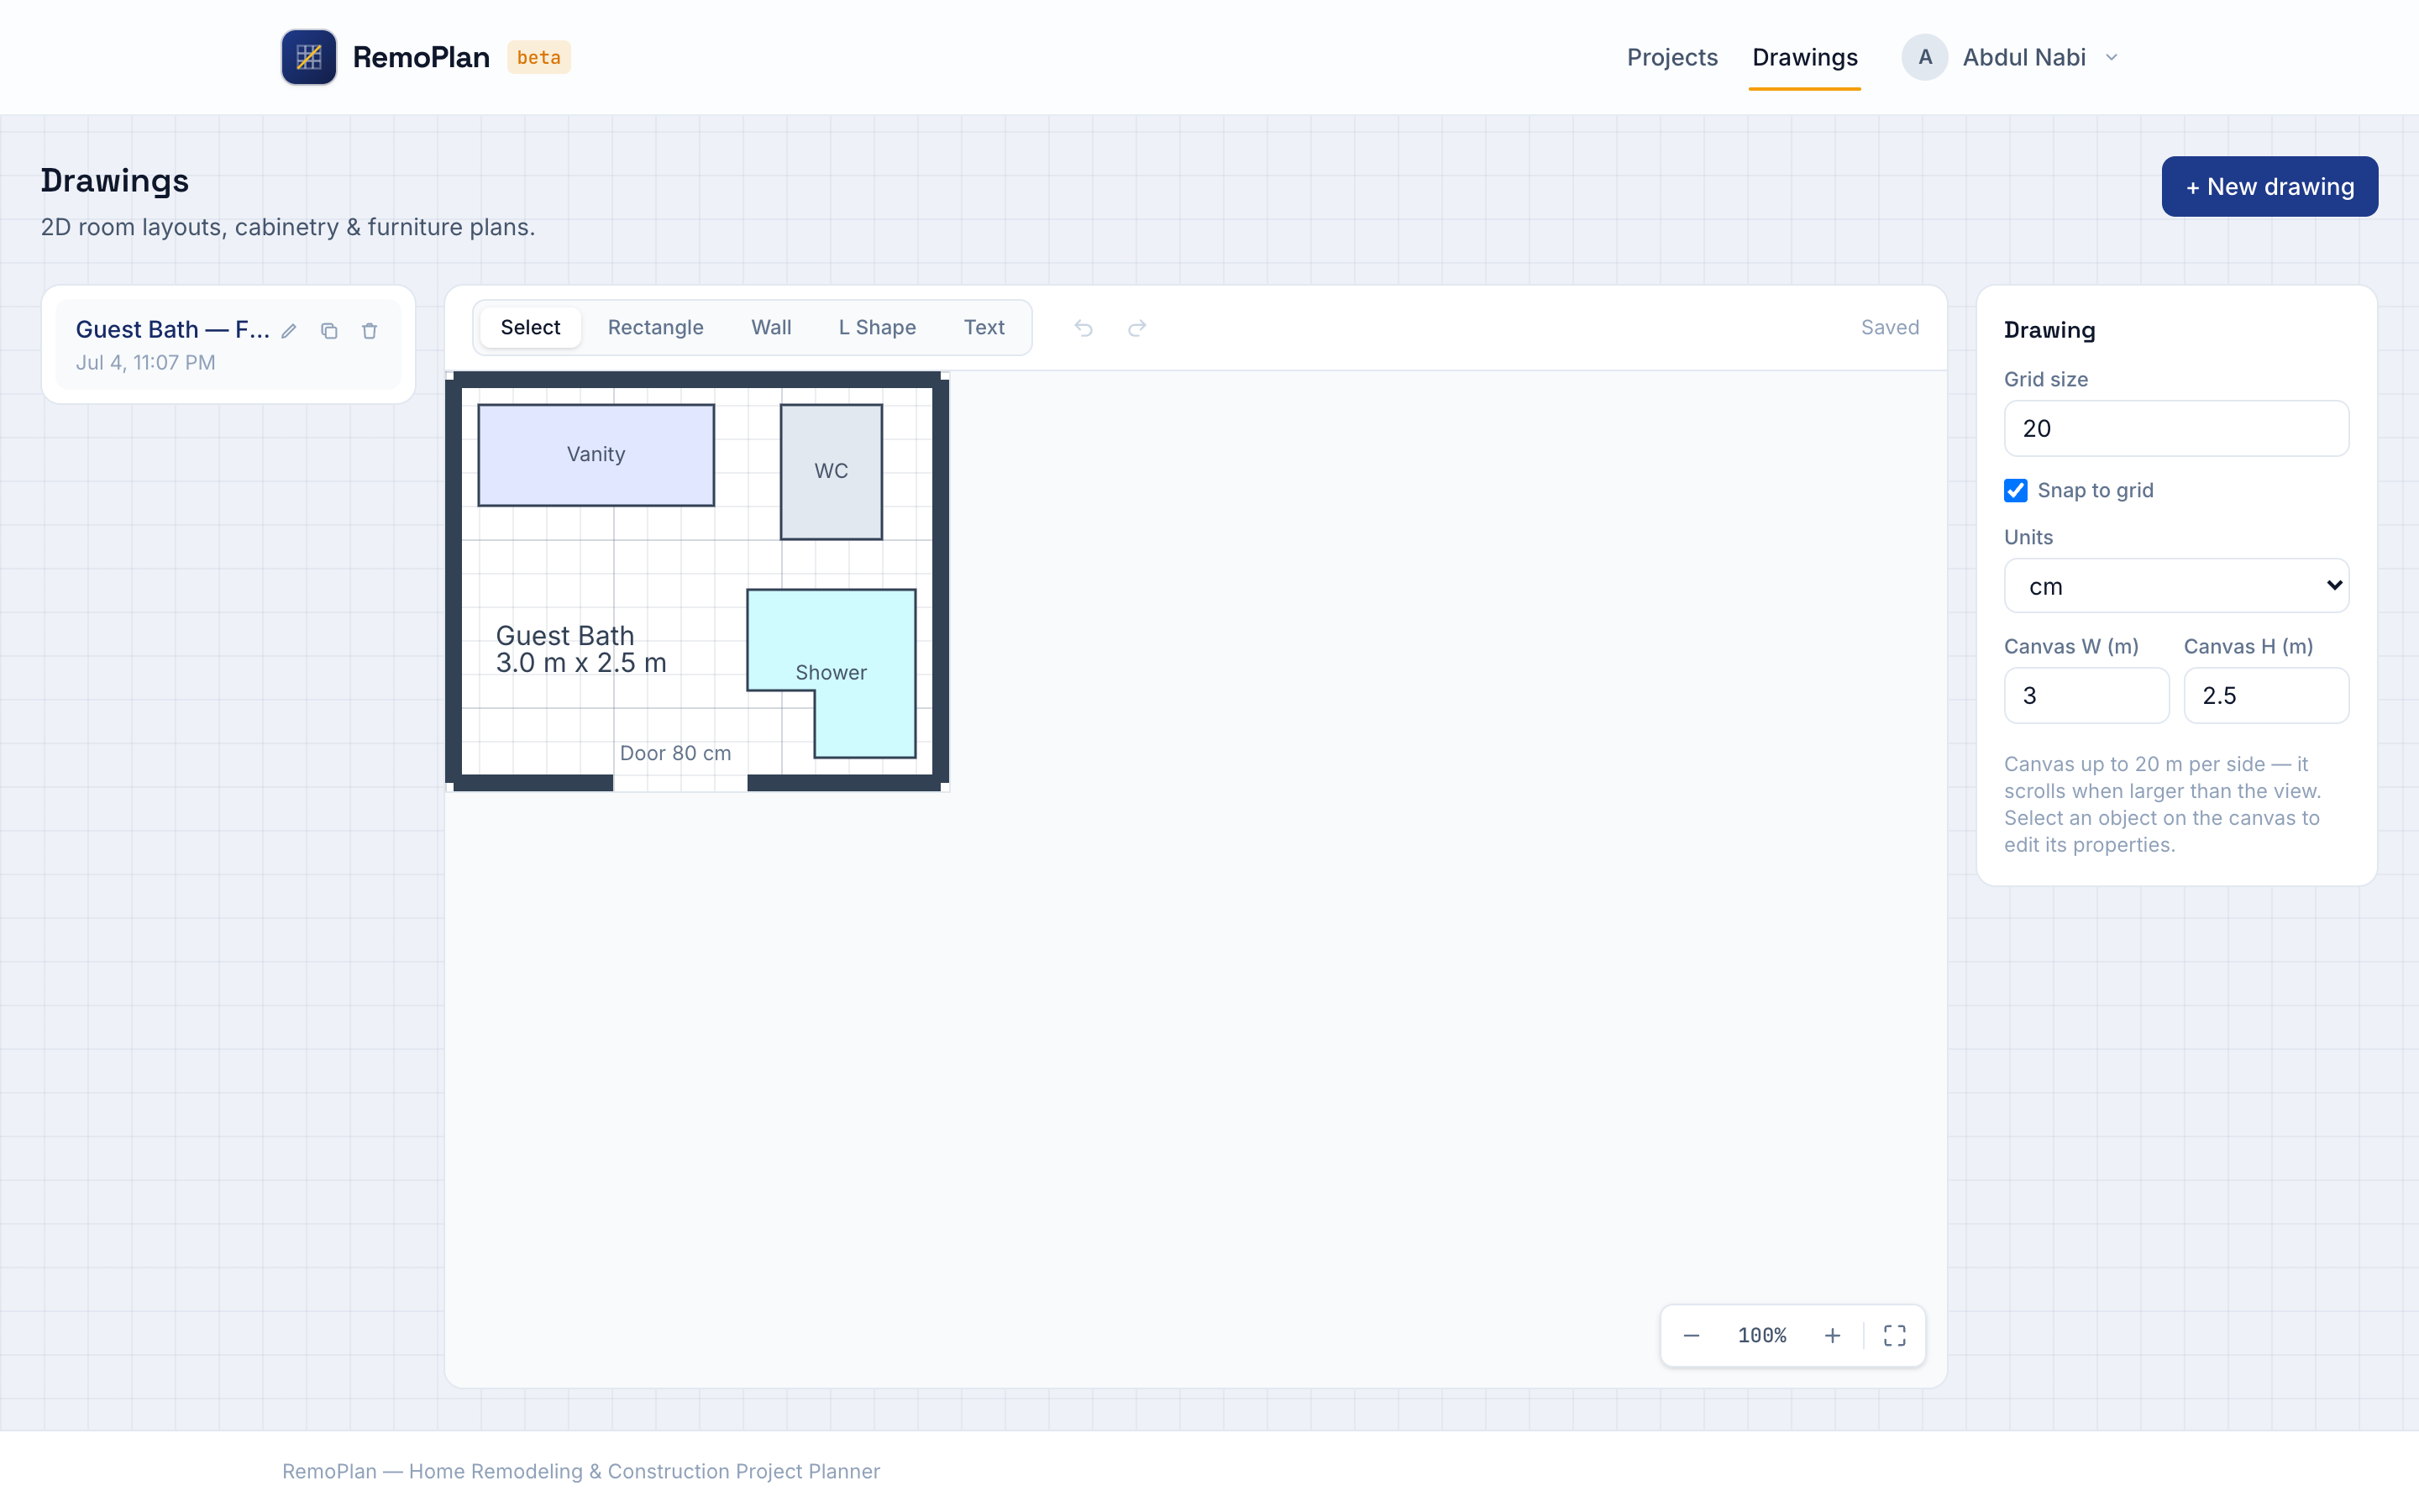
Task: Select the Shower L-shape on canvas
Action: click(x=864, y=640)
